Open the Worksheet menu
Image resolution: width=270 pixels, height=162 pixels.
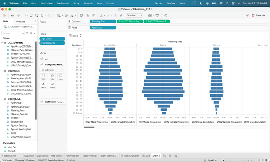point(46,3)
